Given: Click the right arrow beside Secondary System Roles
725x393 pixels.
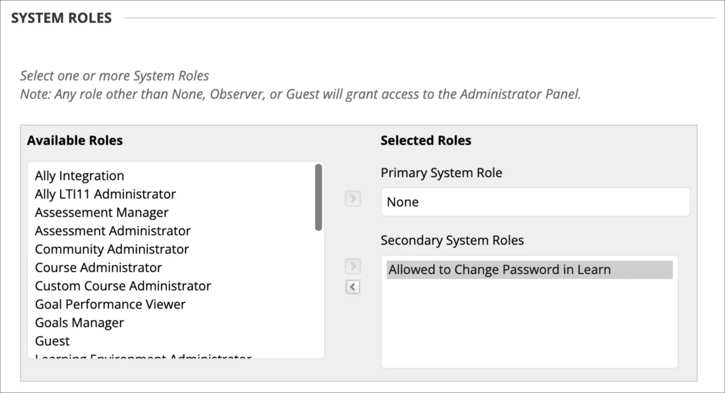Looking at the screenshot, I should pyautogui.click(x=352, y=266).
